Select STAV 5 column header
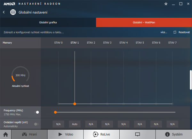This screenshot has height=139, width=192. [x=140, y=43]
